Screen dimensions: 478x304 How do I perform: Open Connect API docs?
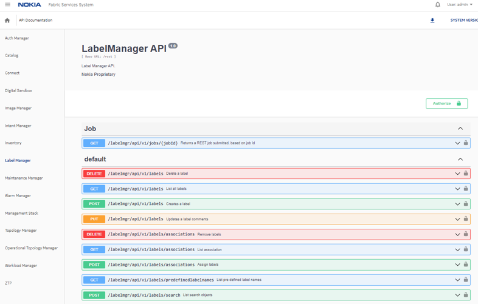point(12,73)
